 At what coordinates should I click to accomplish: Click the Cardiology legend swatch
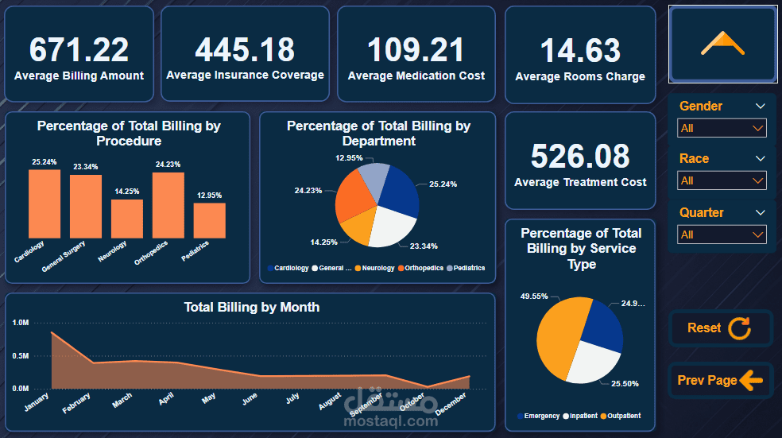click(270, 269)
